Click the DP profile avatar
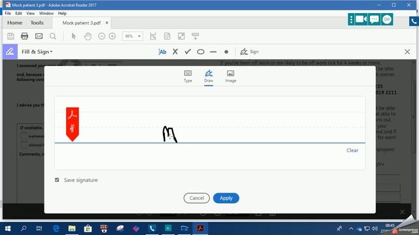The image size is (419, 235). click(387, 19)
